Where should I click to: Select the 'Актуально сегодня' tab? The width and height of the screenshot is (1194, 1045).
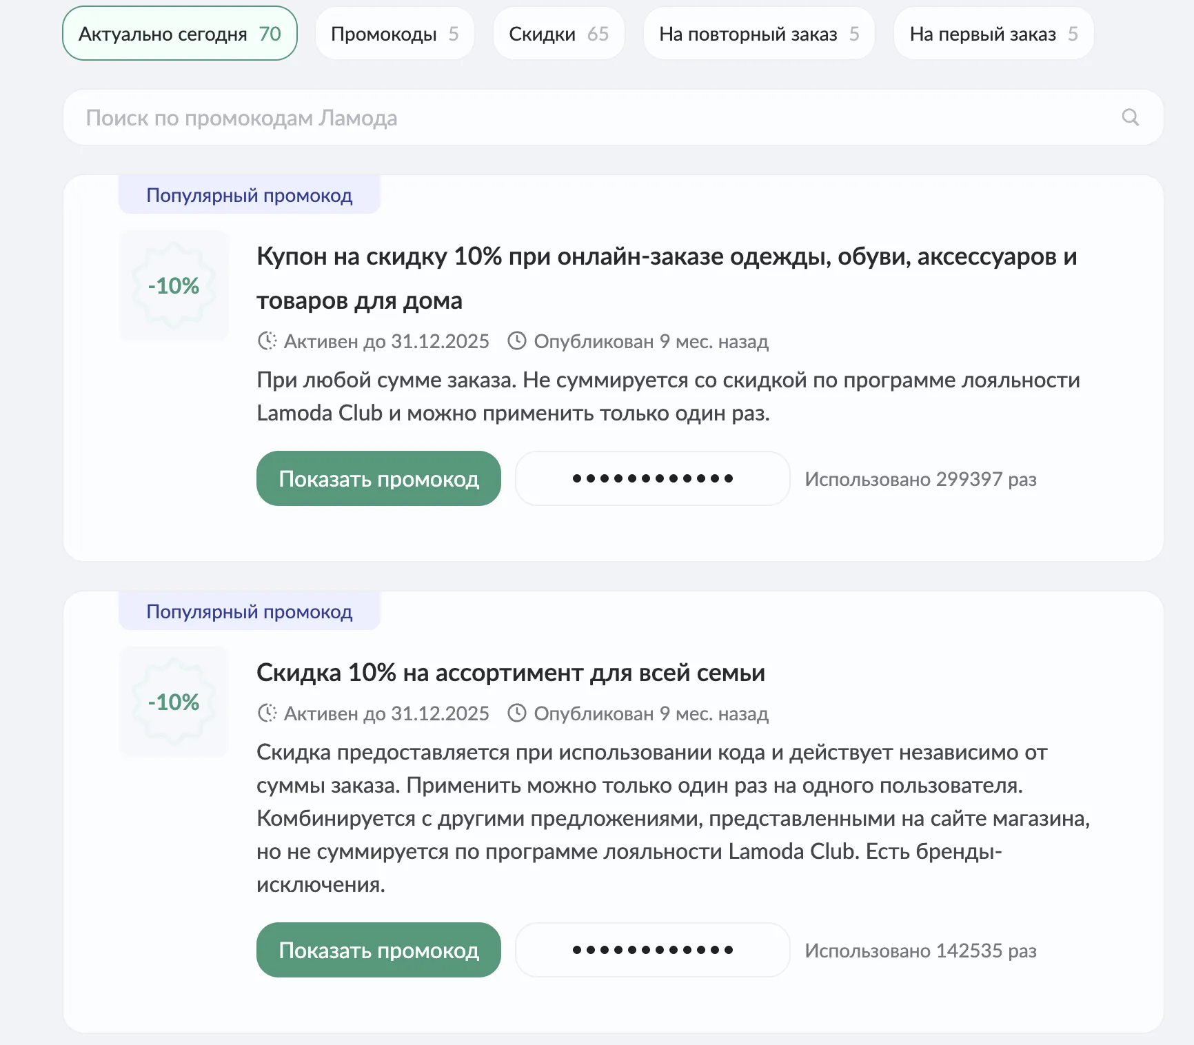[179, 34]
